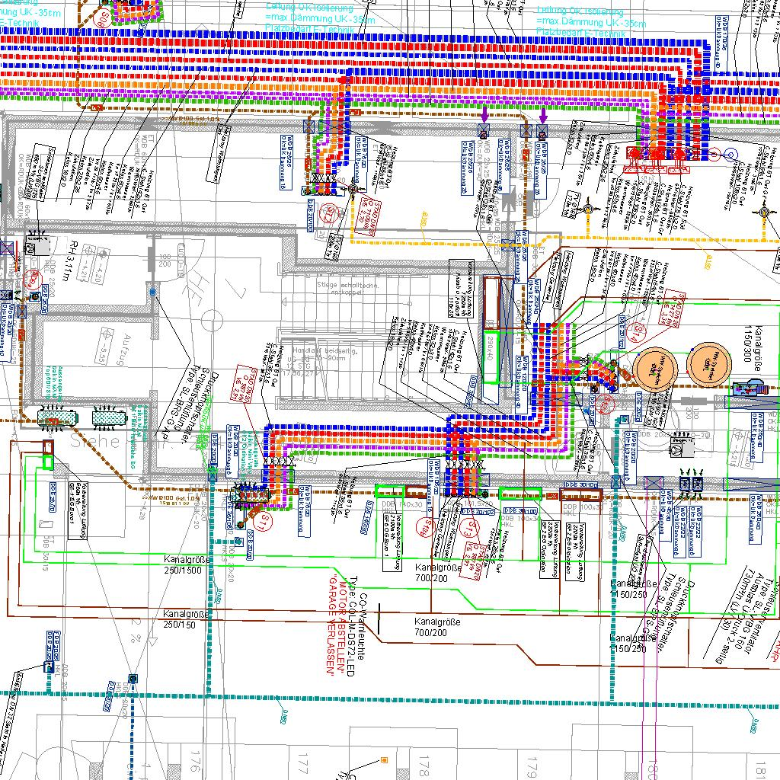The image size is (780, 780).
Task: Select the blue concentric circle symbol
Action: (732, 155)
